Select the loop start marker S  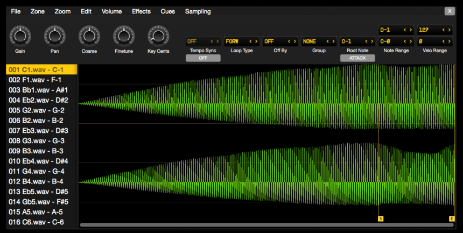point(380,218)
